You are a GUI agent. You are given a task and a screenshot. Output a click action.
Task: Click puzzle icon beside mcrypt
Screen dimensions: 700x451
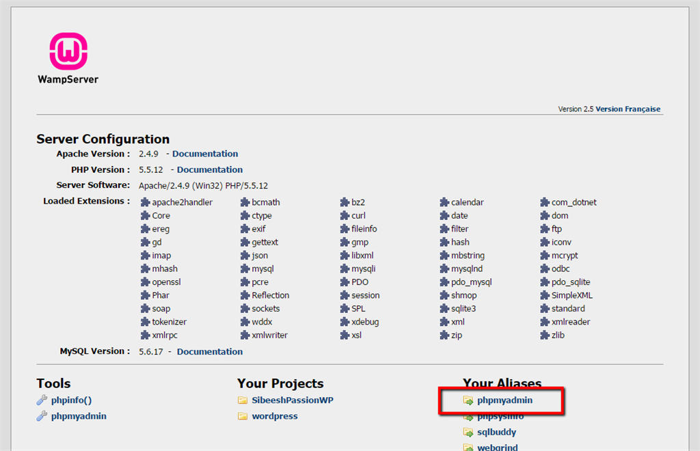tap(545, 256)
